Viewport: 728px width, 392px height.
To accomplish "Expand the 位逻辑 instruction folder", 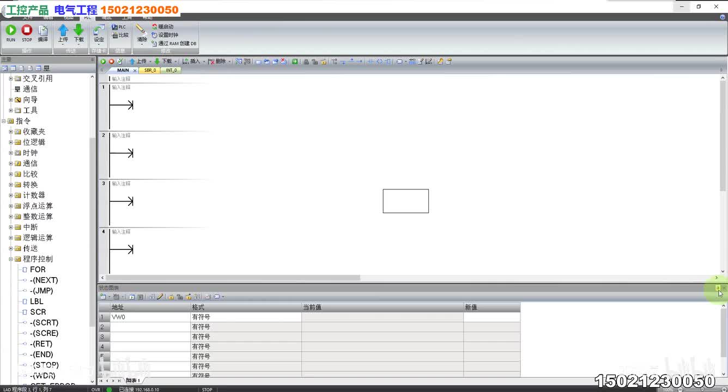I will click(10, 142).
